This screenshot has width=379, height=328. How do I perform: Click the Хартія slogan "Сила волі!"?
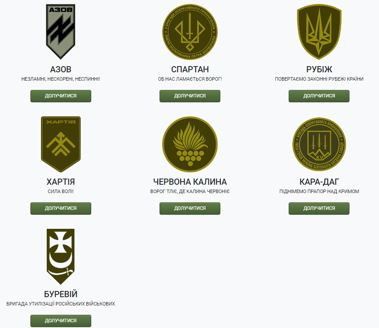(x=61, y=191)
